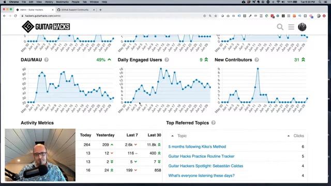
Task: Open the Daily Engaged Users report
Action: point(140,60)
